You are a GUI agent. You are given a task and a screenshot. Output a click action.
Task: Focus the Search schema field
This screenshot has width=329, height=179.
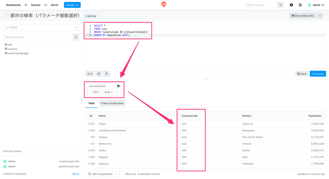click(37, 37)
